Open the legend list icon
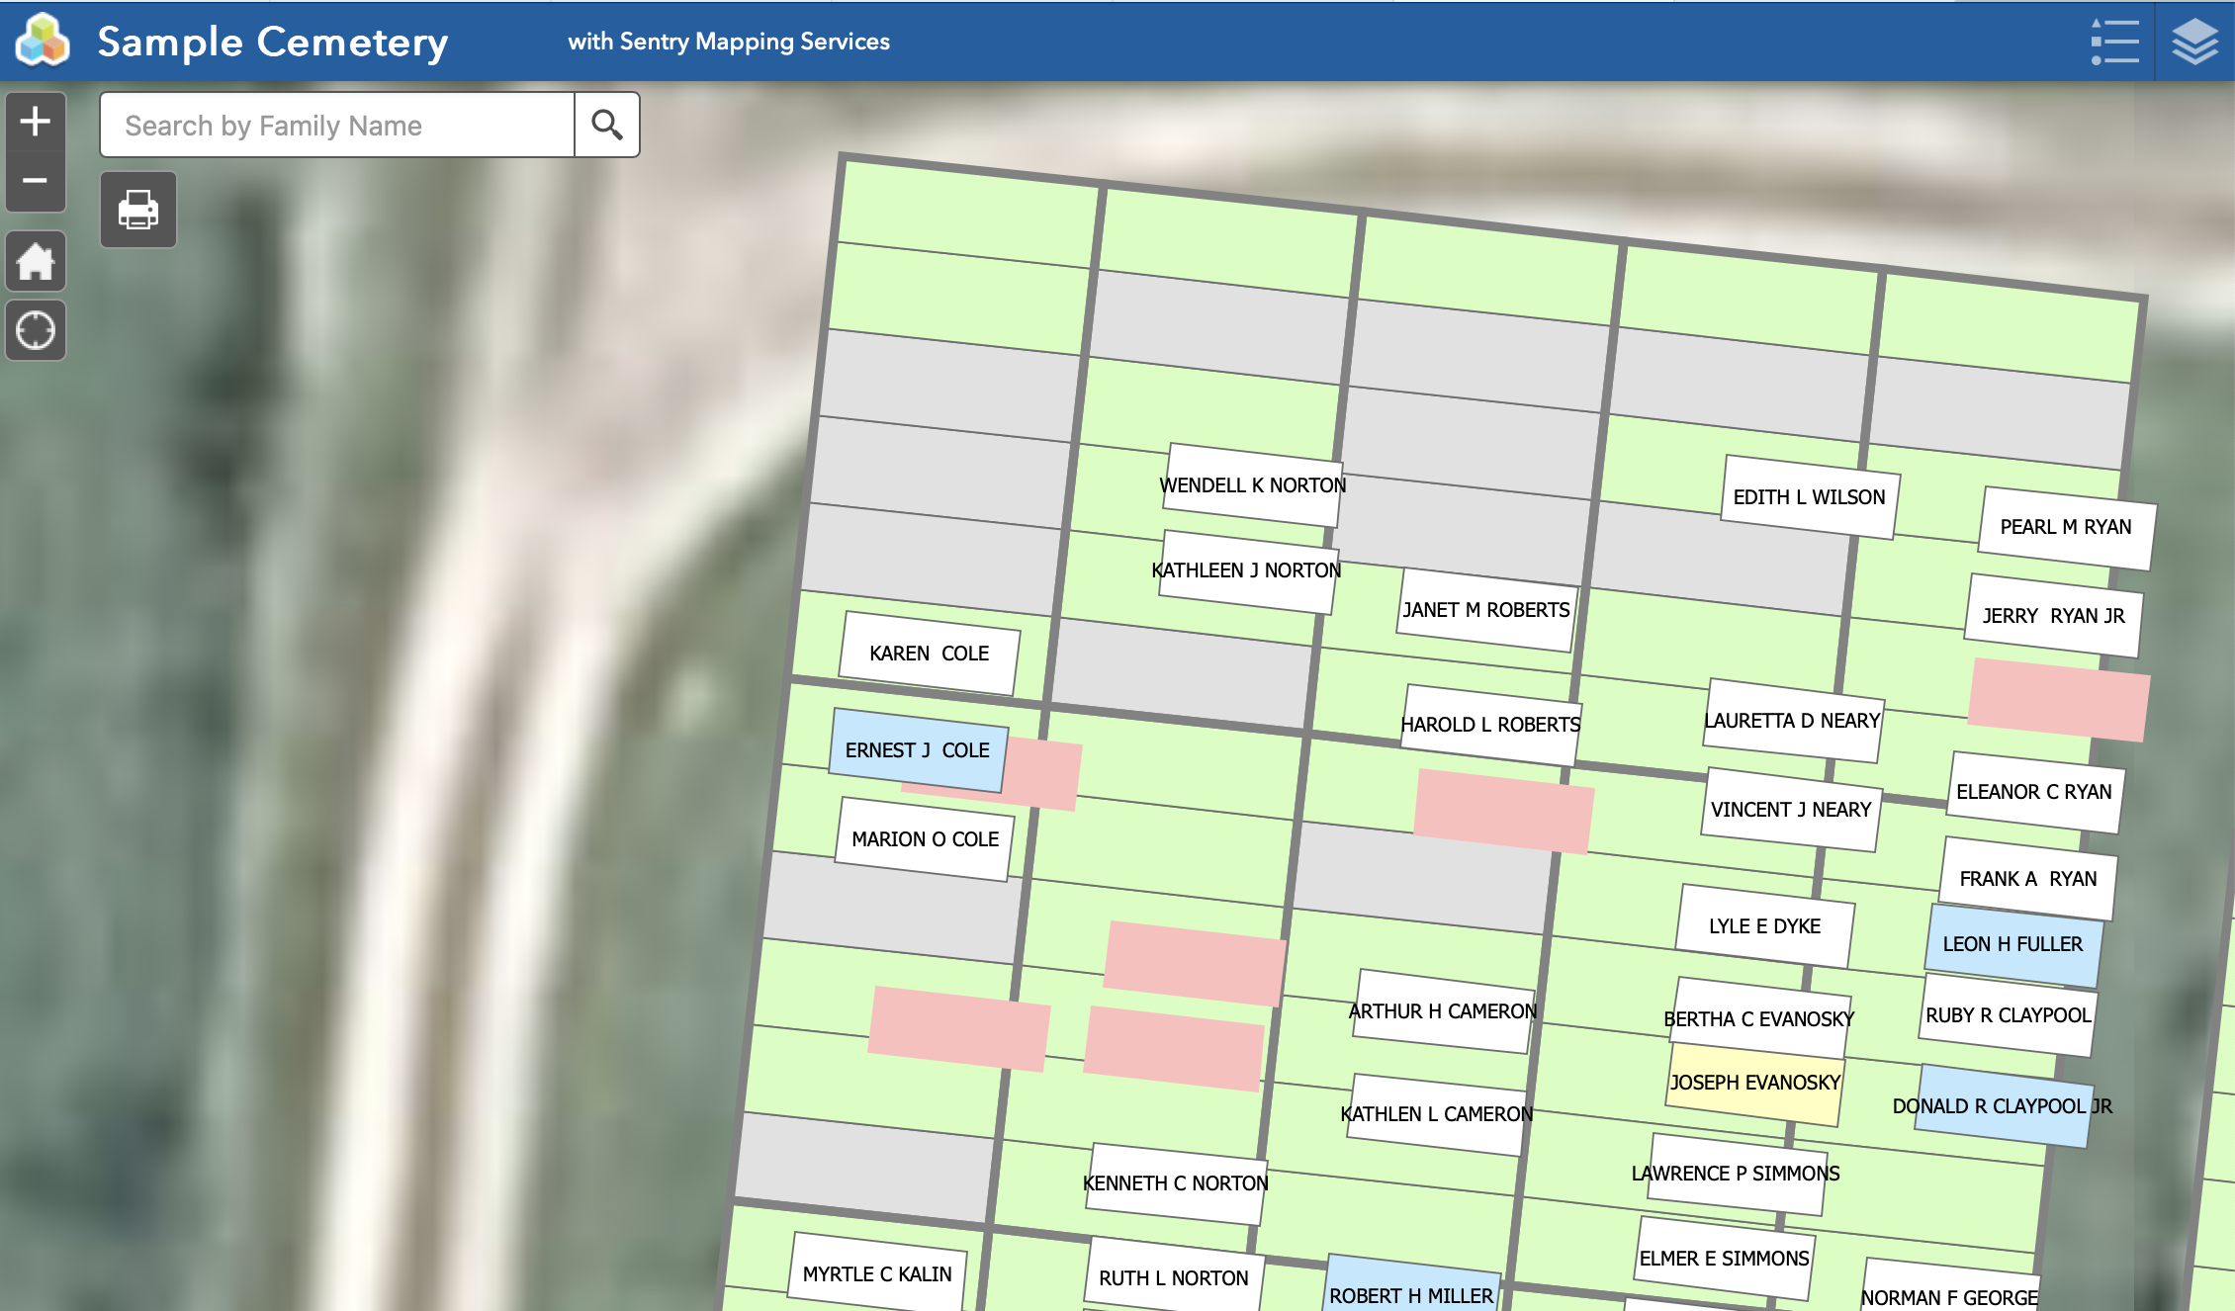Viewport: 2235px width, 1311px height. (2114, 42)
